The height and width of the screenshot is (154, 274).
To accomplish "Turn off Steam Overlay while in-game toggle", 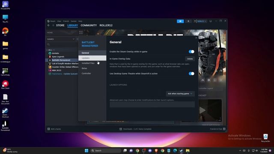I will pos(191,51).
